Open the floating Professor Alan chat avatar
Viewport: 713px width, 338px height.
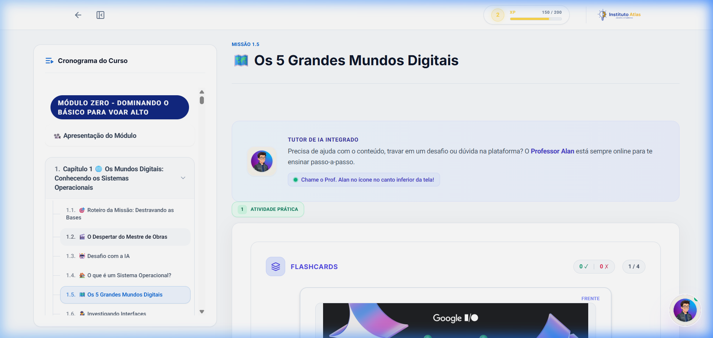pyautogui.click(x=685, y=310)
